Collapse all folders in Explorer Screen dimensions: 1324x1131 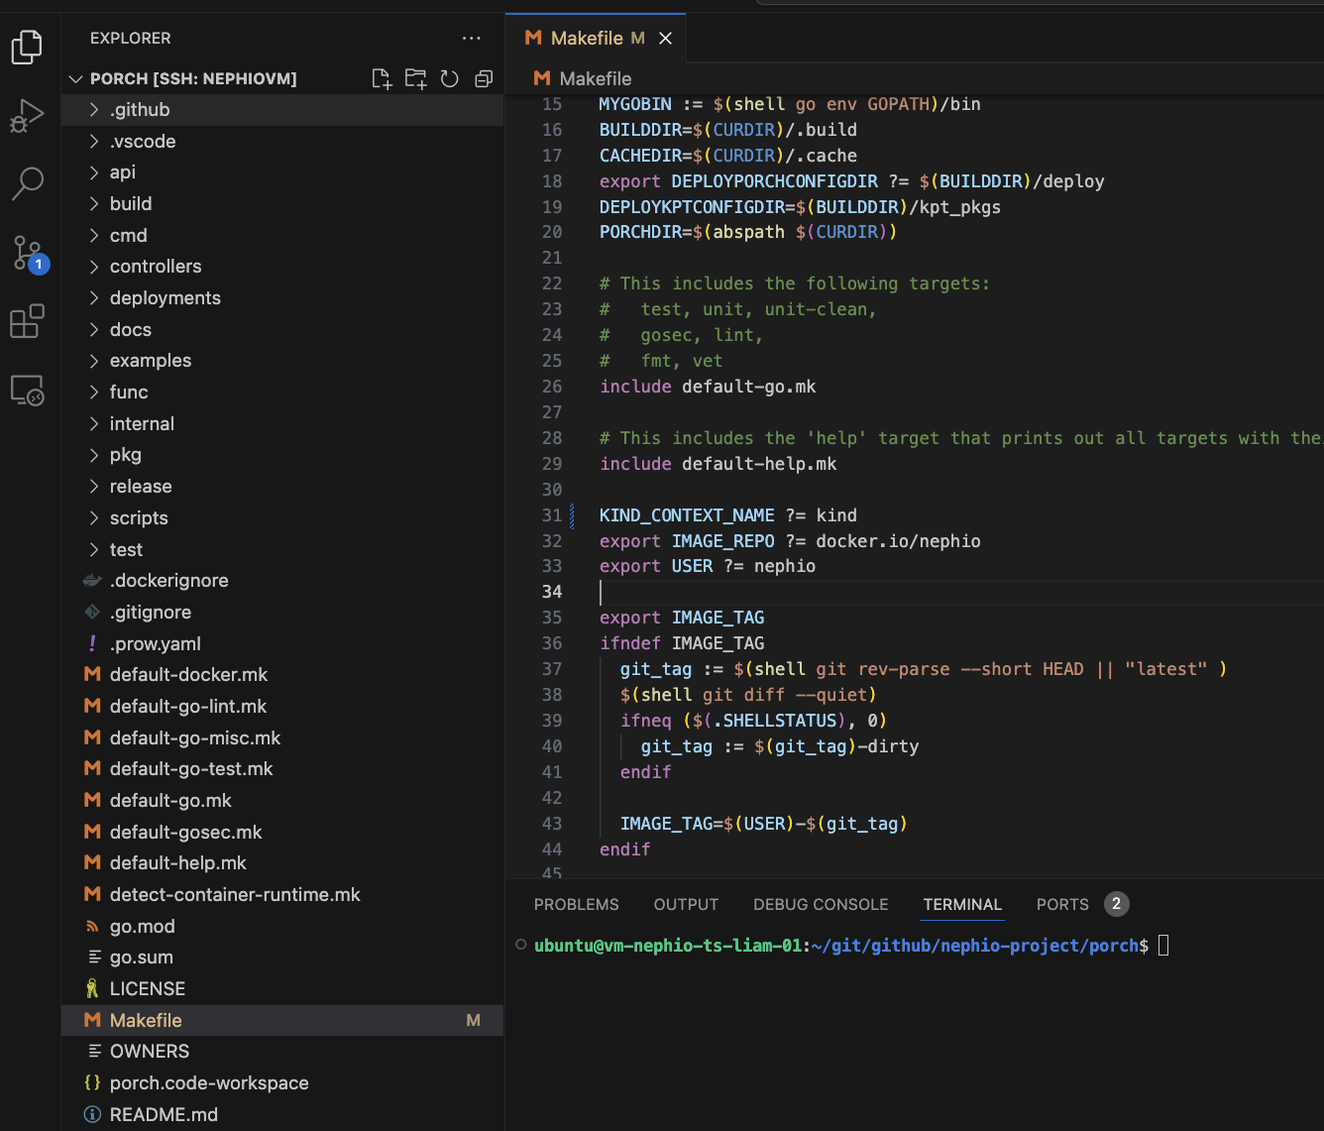484,79
